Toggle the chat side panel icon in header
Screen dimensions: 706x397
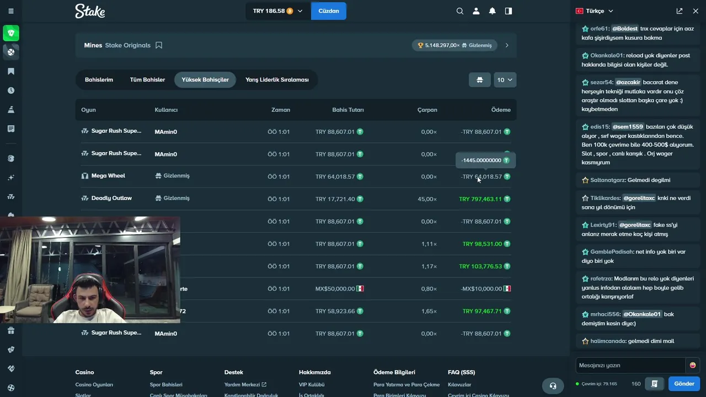509,11
